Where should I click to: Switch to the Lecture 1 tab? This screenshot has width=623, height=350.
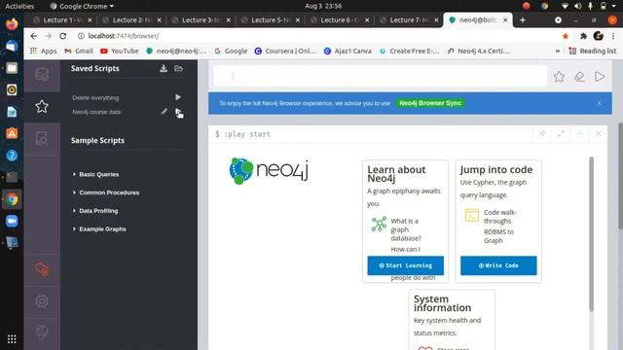pyautogui.click(x=62, y=19)
